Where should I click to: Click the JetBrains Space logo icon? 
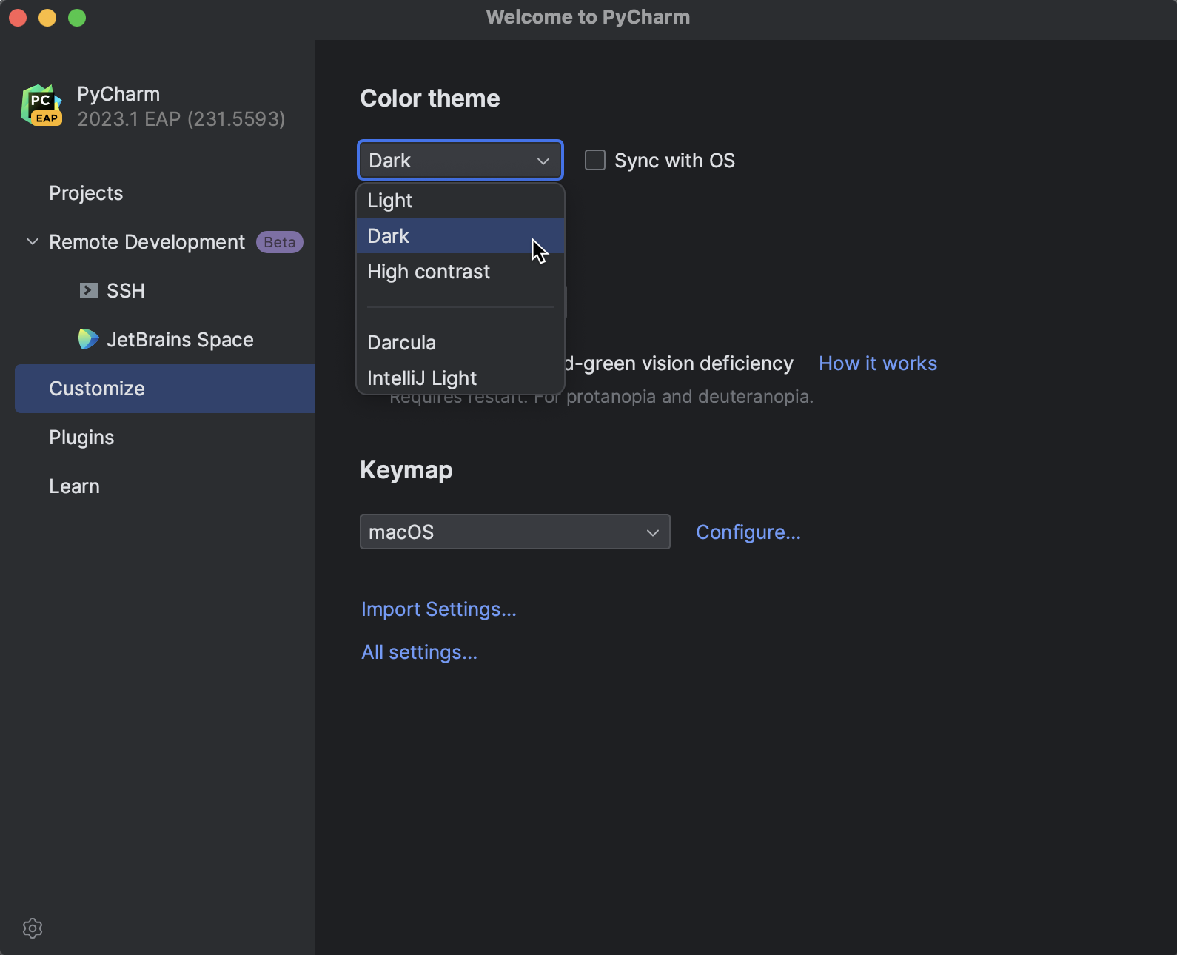pyautogui.click(x=89, y=339)
